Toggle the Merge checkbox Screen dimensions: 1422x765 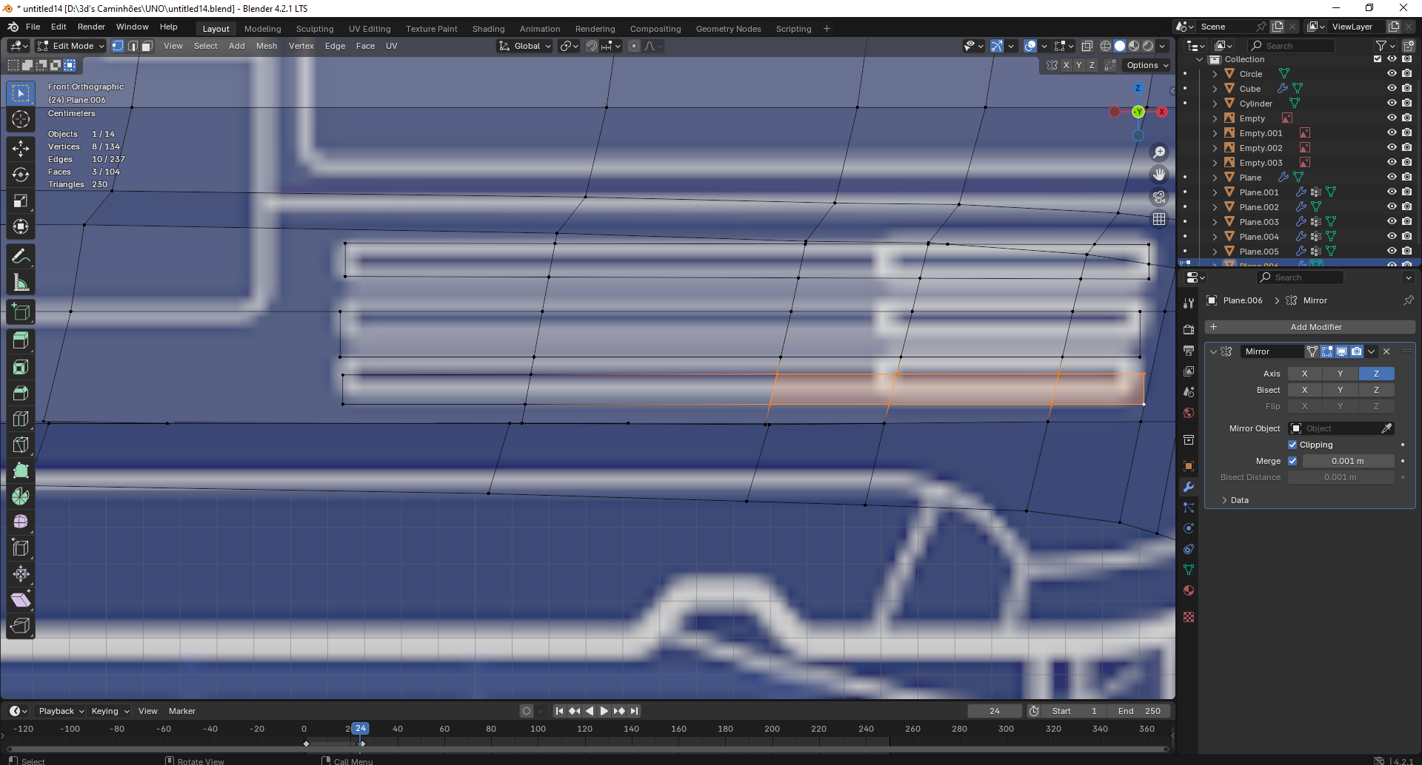(1292, 461)
